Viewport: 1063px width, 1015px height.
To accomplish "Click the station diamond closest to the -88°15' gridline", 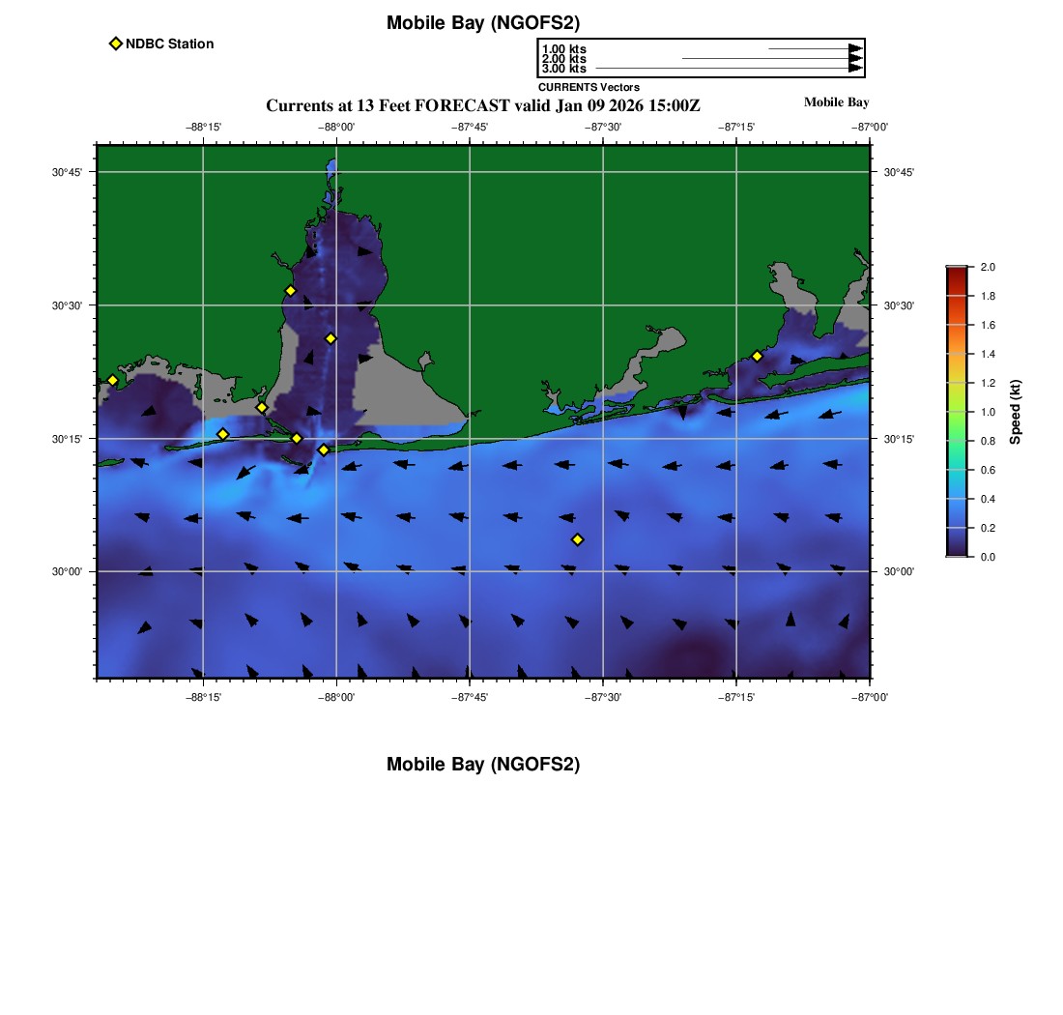I will point(222,434).
